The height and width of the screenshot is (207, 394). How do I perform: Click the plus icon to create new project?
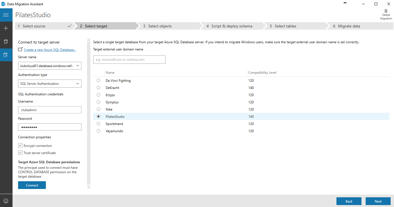(6, 28)
